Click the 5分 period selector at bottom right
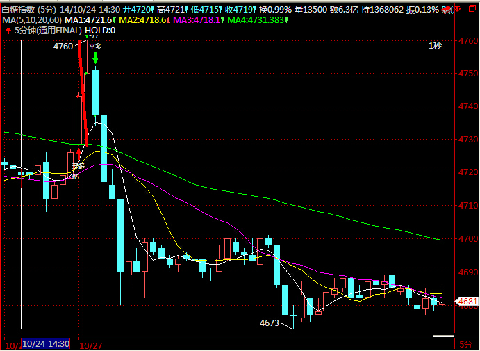This screenshot has height=351, width=480. pos(466,345)
